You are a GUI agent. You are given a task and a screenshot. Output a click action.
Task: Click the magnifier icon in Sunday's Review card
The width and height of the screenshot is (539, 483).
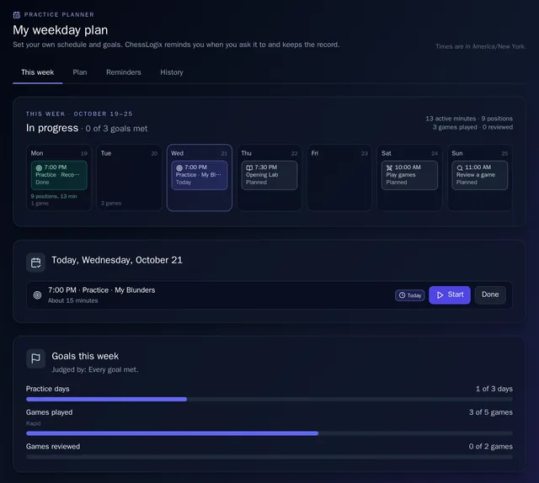pyautogui.click(x=460, y=167)
